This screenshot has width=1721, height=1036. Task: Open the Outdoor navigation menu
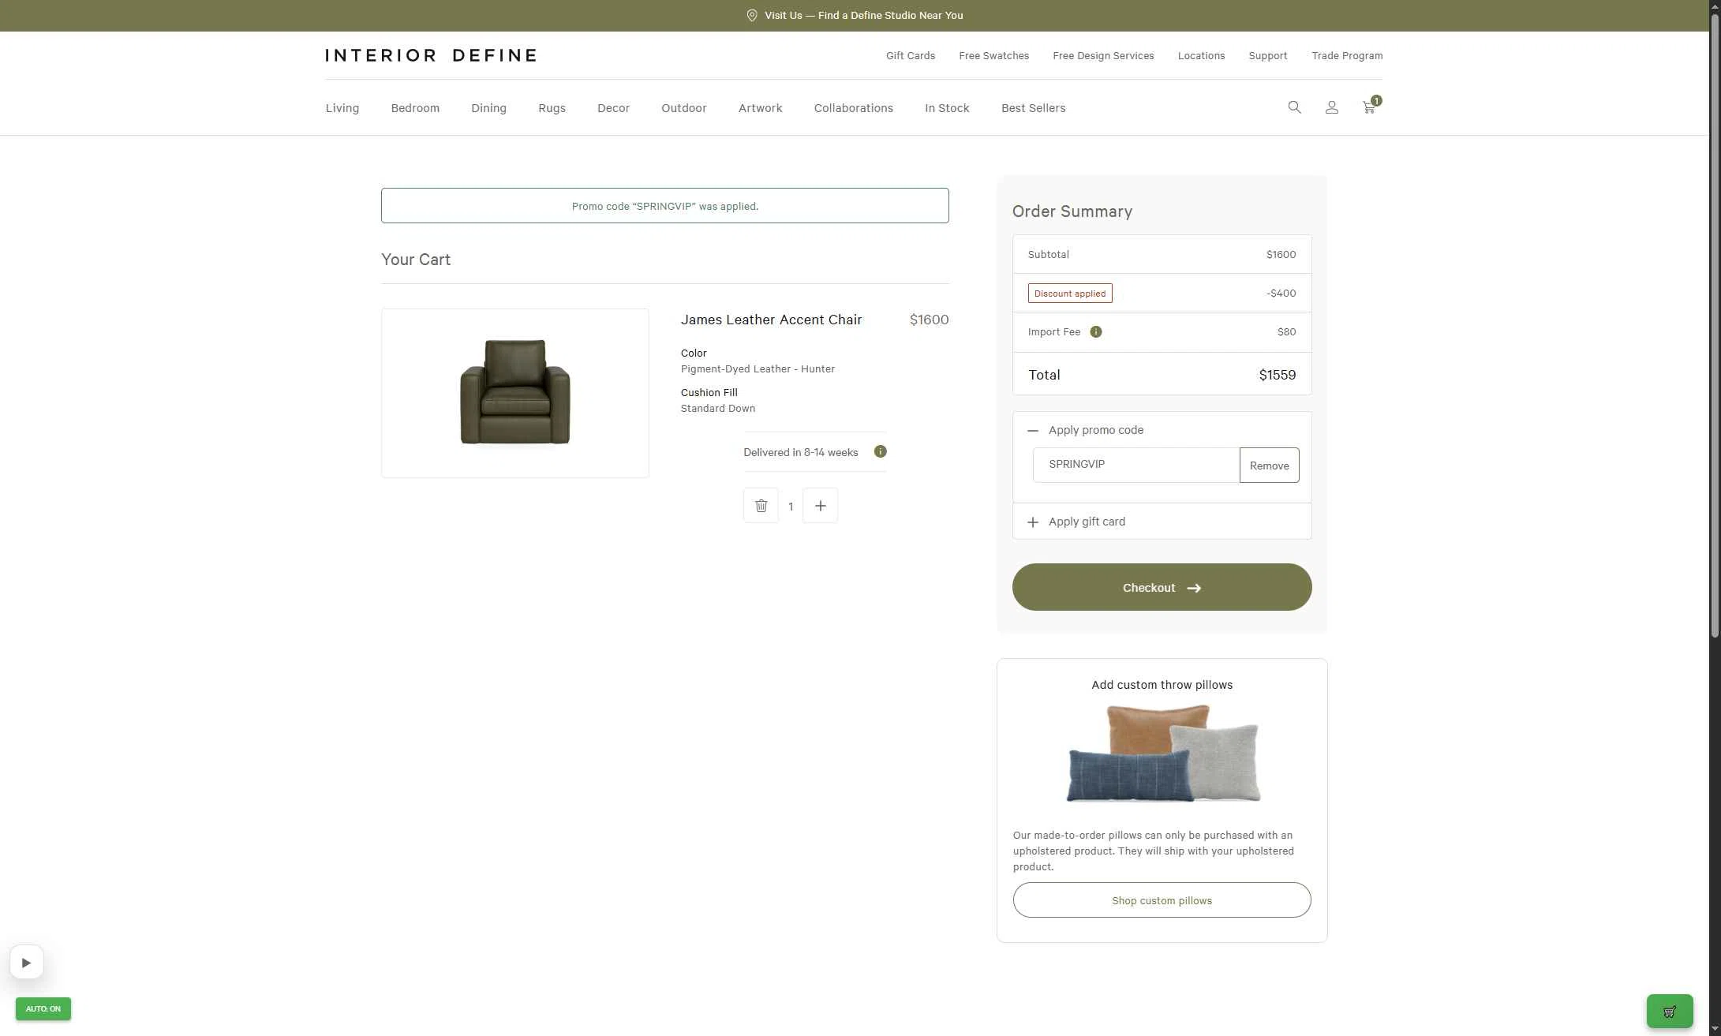[x=683, y=108]
